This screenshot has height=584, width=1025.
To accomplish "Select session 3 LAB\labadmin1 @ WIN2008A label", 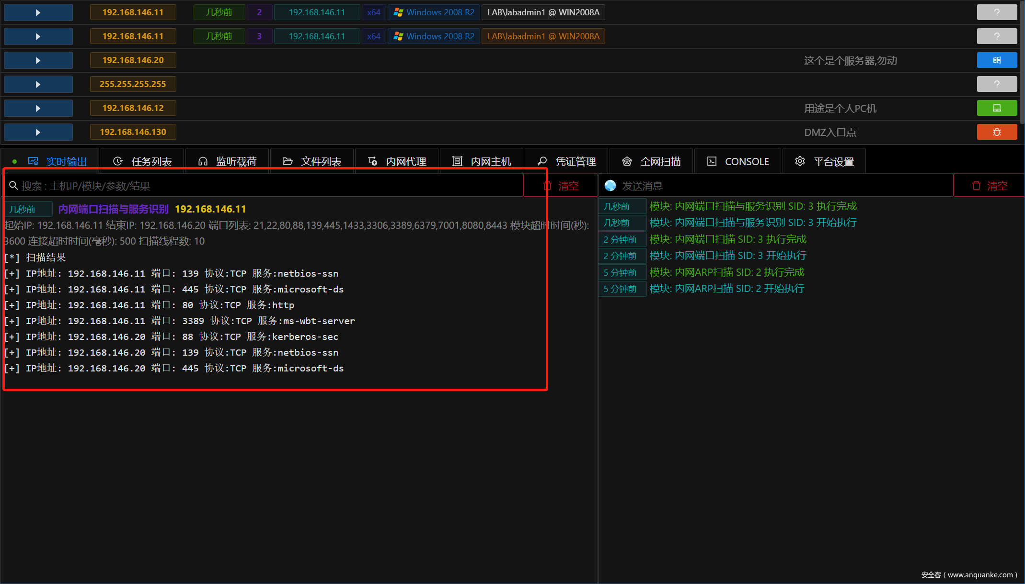I will click(543, 36).
